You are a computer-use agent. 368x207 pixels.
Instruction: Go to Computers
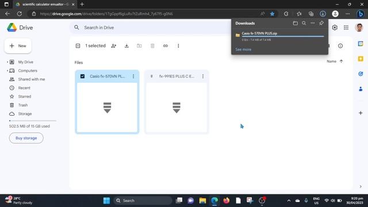pyautogui.click(x=28, y=71)
